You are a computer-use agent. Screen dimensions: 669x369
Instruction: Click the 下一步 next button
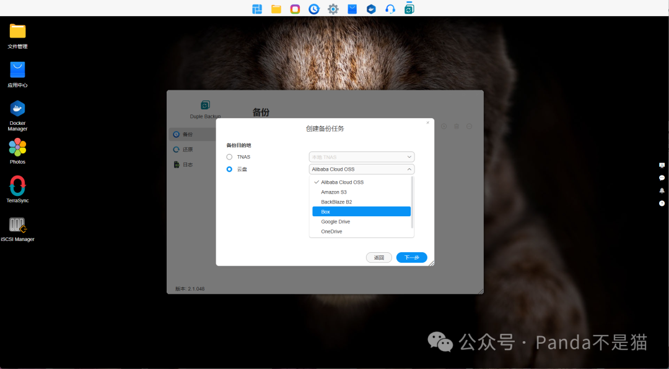coord(411,257)
